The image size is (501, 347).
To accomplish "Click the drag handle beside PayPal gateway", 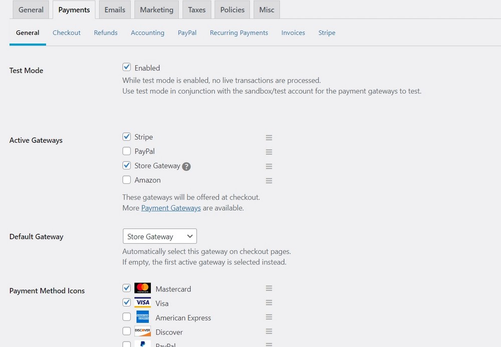I will point(269,152).
